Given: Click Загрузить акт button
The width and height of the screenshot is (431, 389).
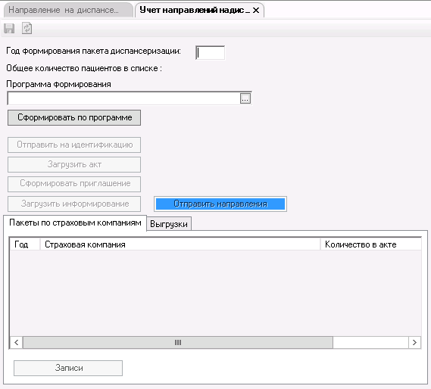Looking at the screenshot, I should coord(74,164).
